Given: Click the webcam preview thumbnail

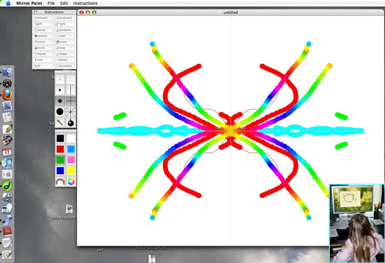Looking at the screenshot, I should click(x=356, y=223).
